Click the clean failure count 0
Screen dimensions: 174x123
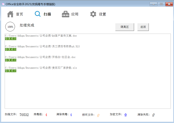(153, 115)
